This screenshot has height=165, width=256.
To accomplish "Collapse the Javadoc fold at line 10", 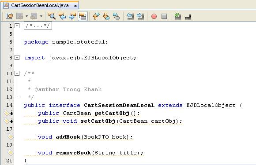I will point(17,73).
